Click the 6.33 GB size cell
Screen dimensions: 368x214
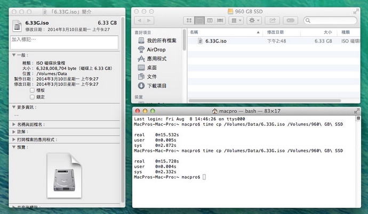[323, 41]
